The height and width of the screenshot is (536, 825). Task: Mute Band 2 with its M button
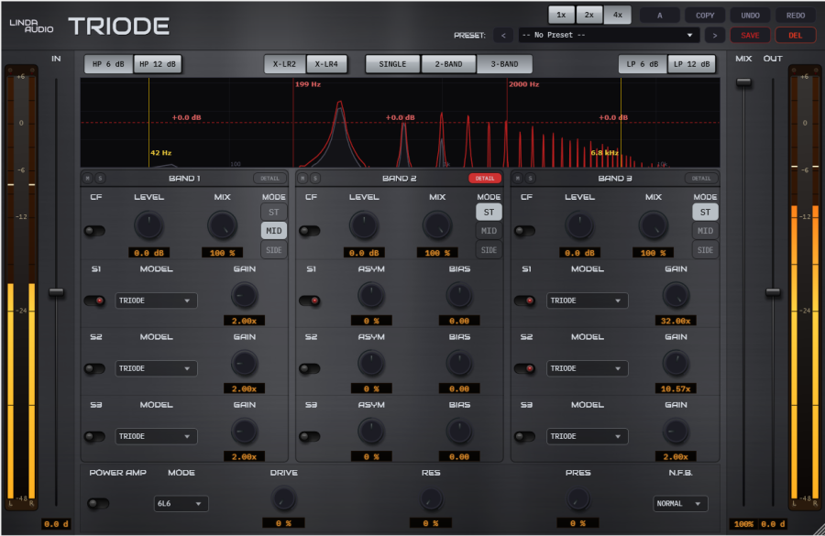302,179
